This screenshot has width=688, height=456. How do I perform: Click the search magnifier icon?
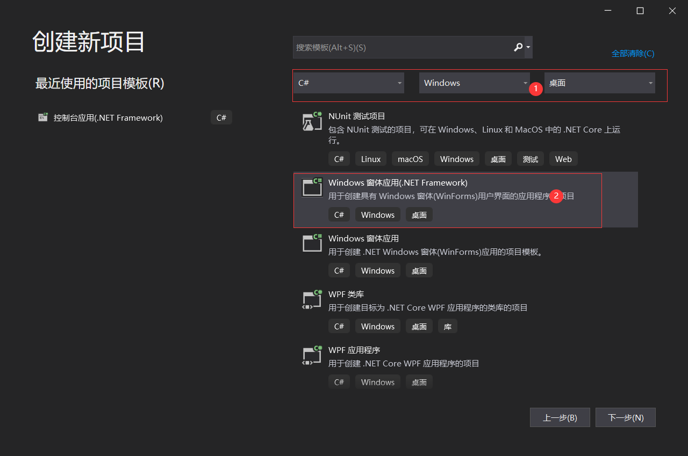point(518,47)
